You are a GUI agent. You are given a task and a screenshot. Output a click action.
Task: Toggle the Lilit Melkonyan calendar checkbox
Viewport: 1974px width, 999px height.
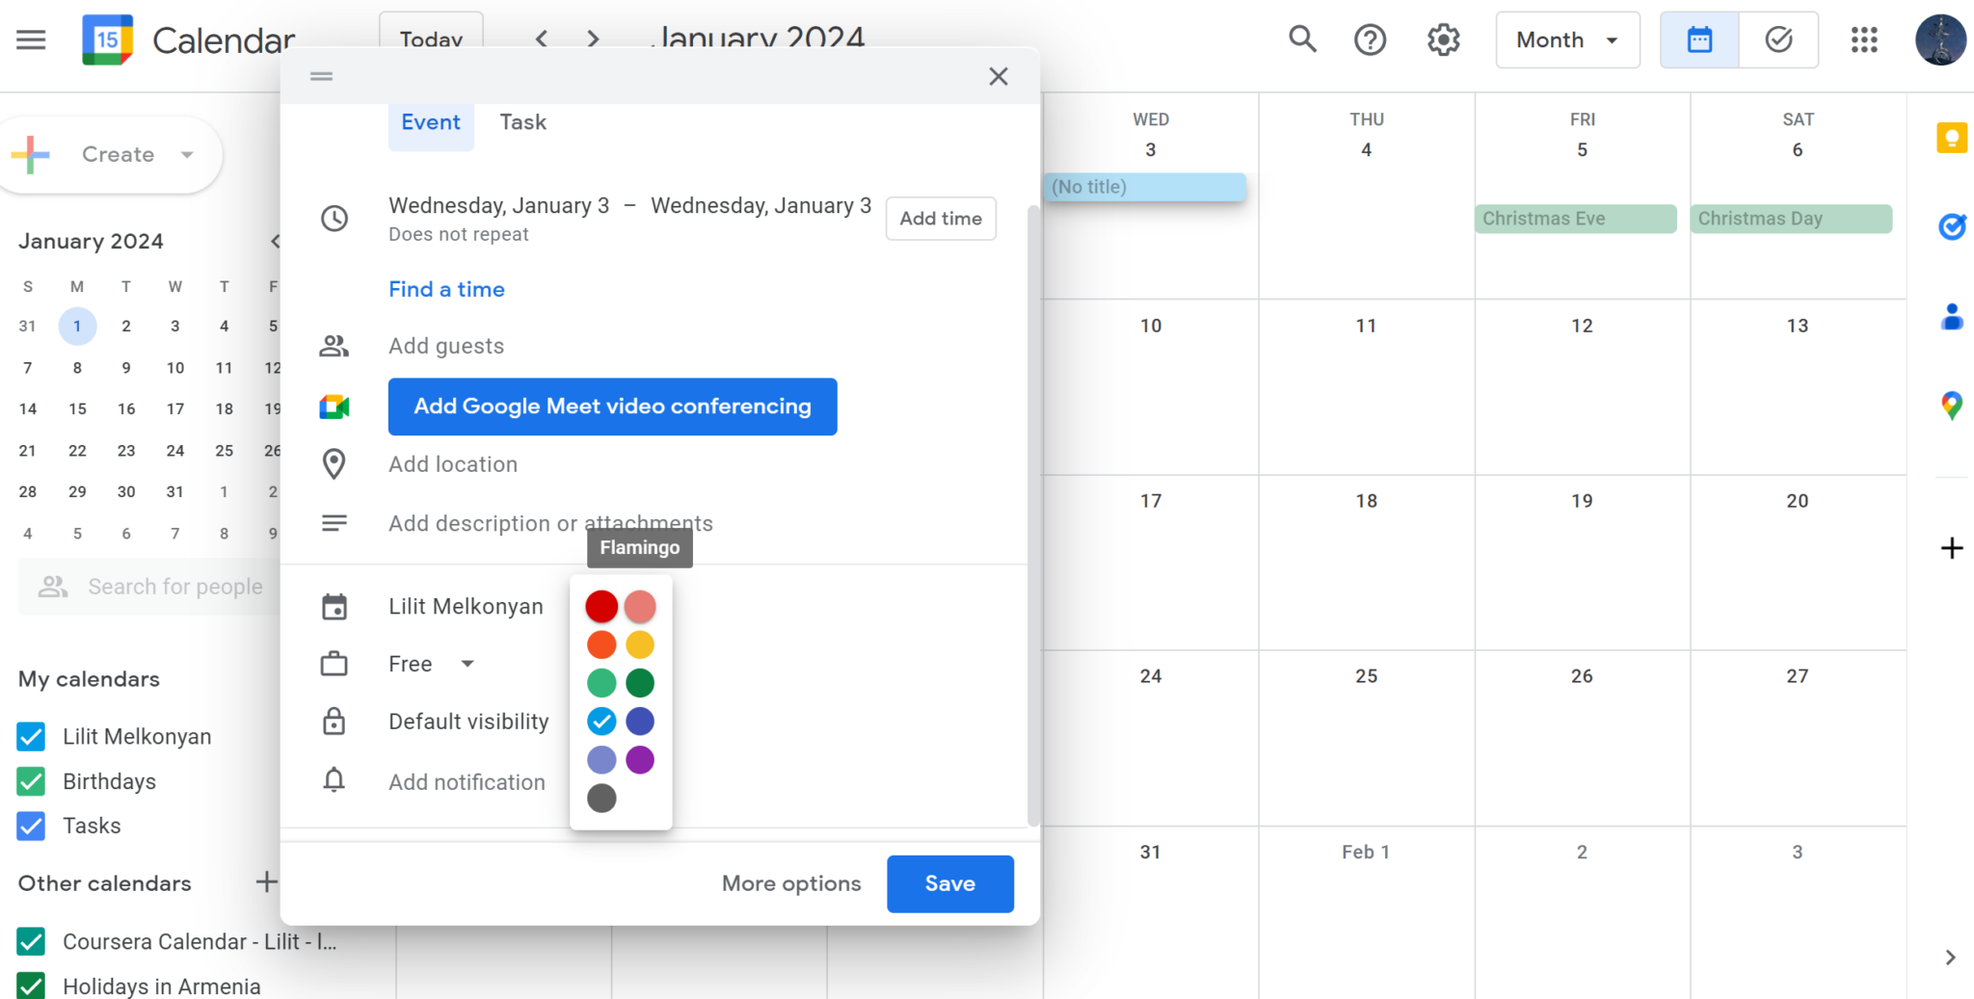click(31, 736)
